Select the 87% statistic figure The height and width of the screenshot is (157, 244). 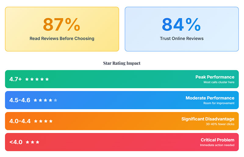(x=62, y=25)
